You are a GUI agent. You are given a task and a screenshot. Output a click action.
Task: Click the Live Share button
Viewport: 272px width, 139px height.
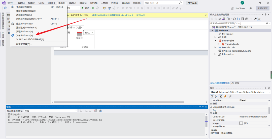[238, 8]
